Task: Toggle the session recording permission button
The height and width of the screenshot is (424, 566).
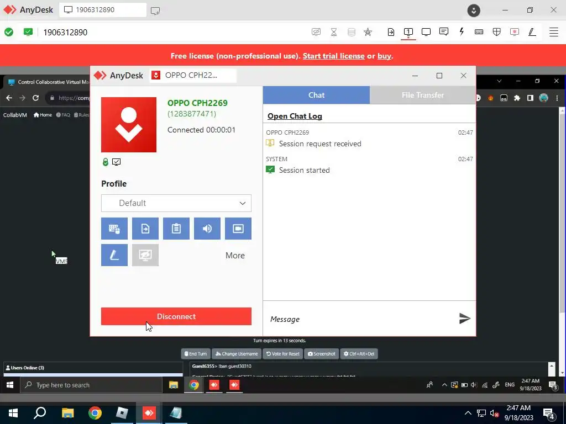Action: [x=238, y=229]
